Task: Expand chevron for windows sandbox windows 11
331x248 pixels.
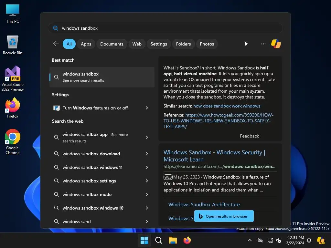Action: click(147, 167)
